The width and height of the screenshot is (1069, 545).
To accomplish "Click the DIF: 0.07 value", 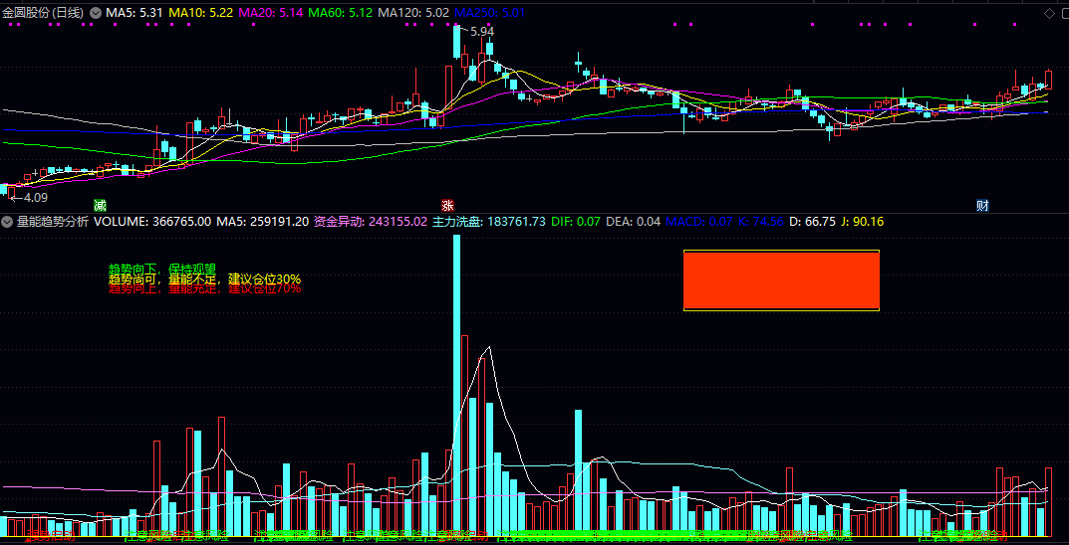I will 576,221.
